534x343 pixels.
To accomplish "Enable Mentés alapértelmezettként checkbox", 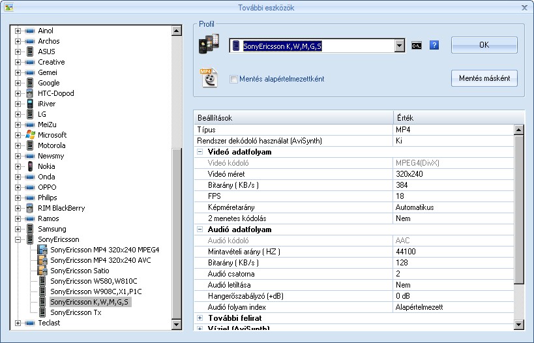I will pos(233,79).
